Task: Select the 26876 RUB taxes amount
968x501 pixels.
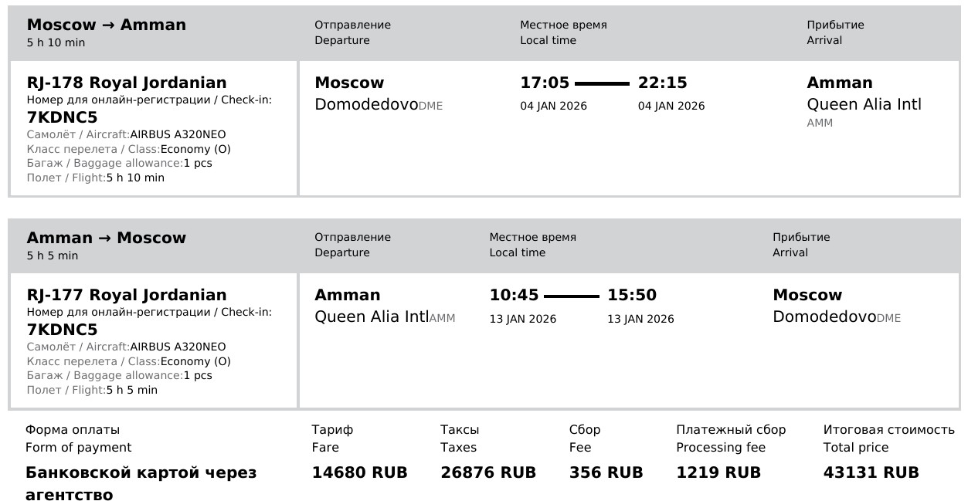Action: tap(488, 472)
